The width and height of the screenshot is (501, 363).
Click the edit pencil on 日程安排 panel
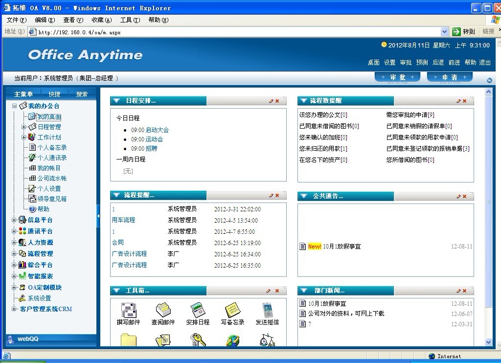coord(271,101)
